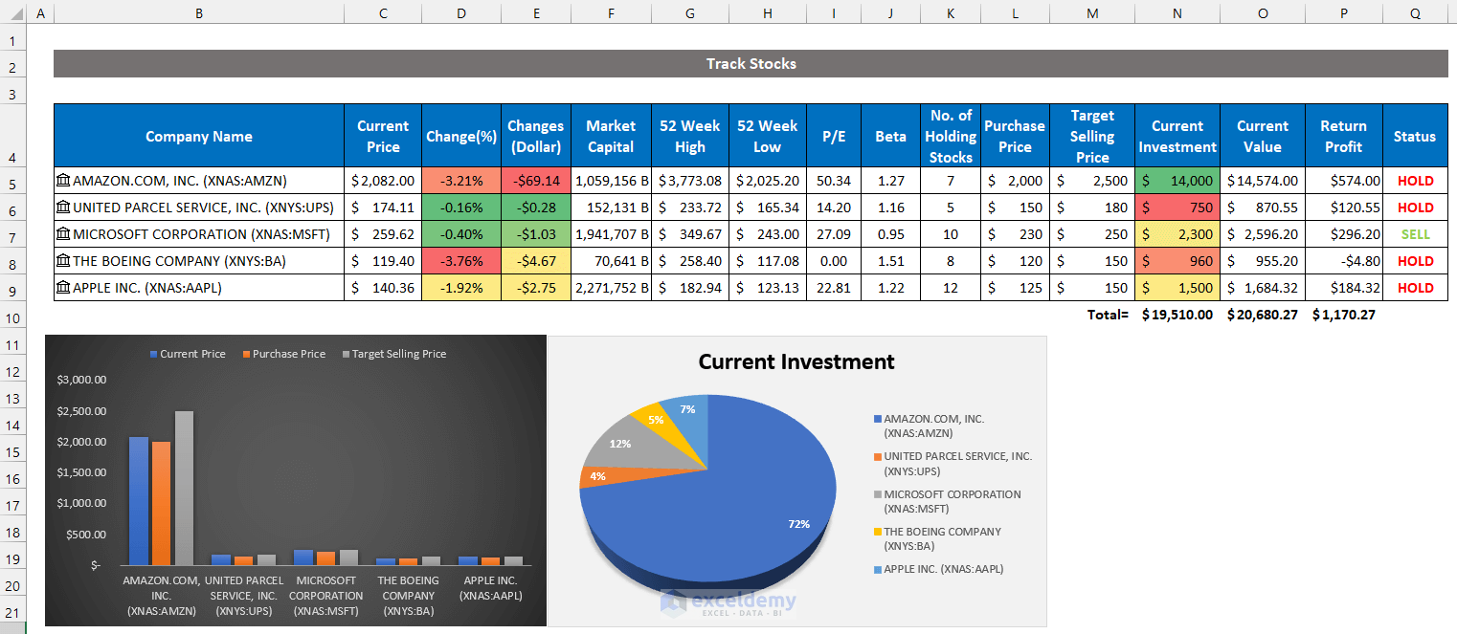
Task: Select the -$69.14 dollar change cell
Action: pos(536,181)
